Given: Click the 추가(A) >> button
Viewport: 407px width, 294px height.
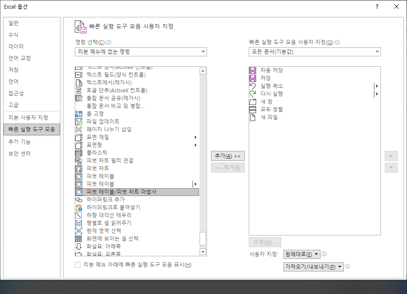Looking at the screenshot, I should (x=228, y=156).
